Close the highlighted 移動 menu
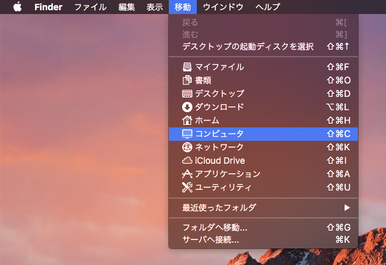 click(183, 7)
